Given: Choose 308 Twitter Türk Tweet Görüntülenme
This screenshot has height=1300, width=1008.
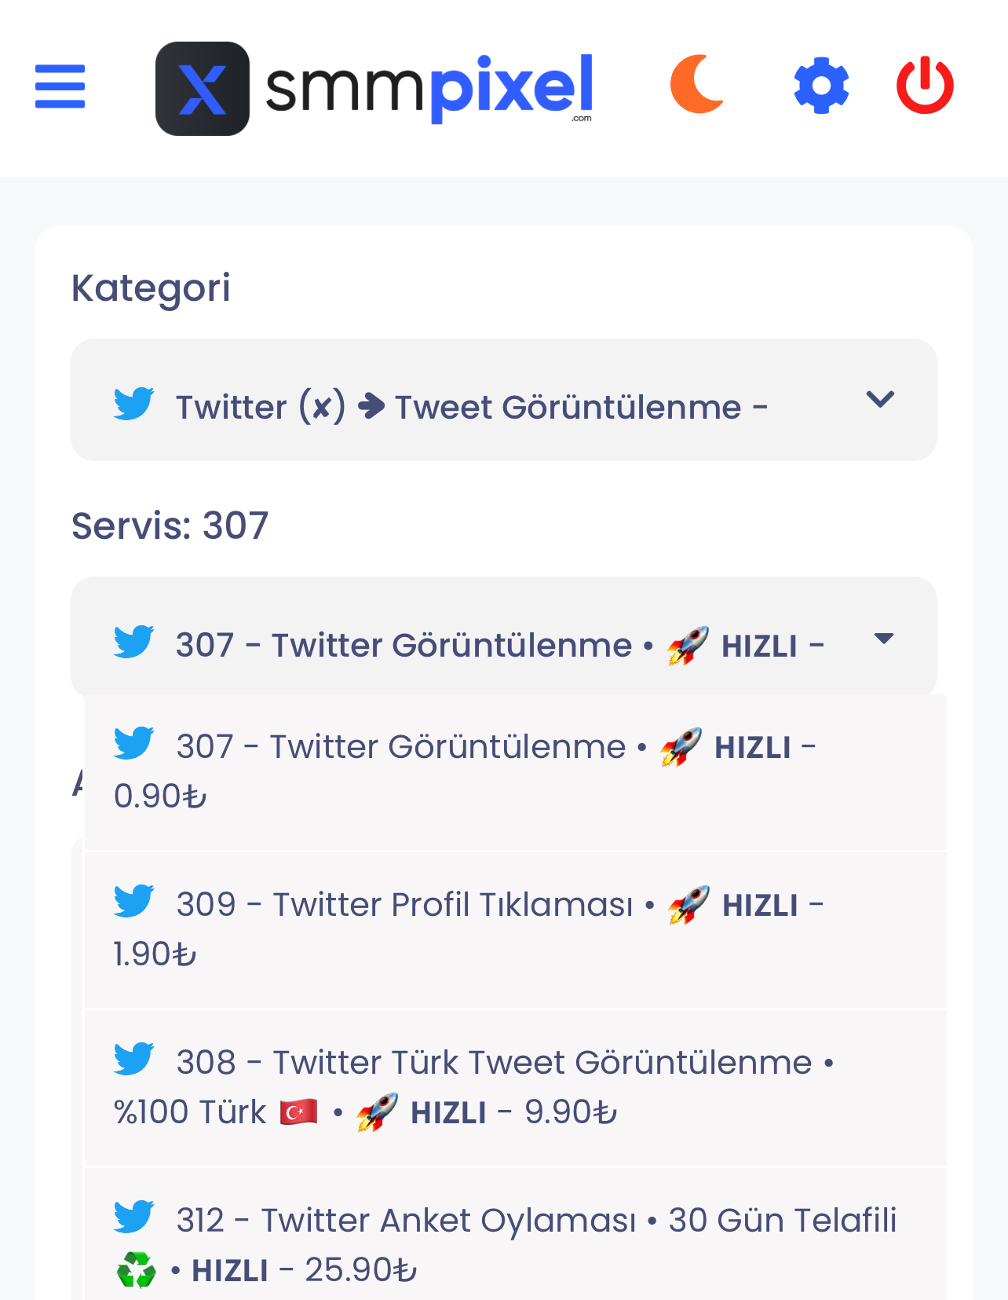Looking at the screenshot, I should (x=471, y=1086).
